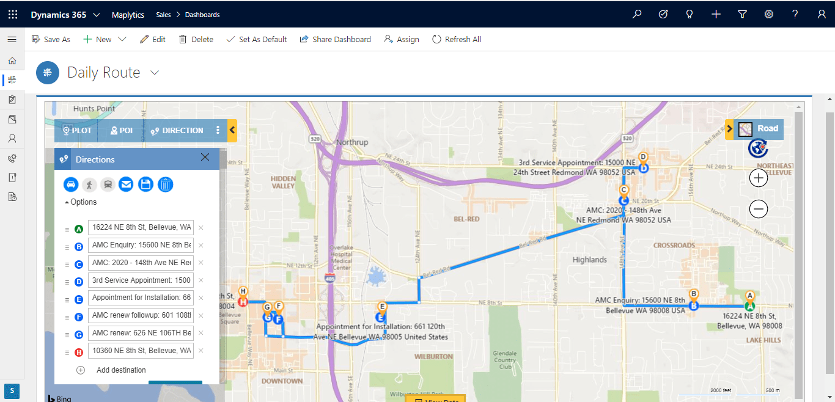Open the Plot tool on the map toolbar
Viewport: 835px width, 402px height.
pos(76,130)
